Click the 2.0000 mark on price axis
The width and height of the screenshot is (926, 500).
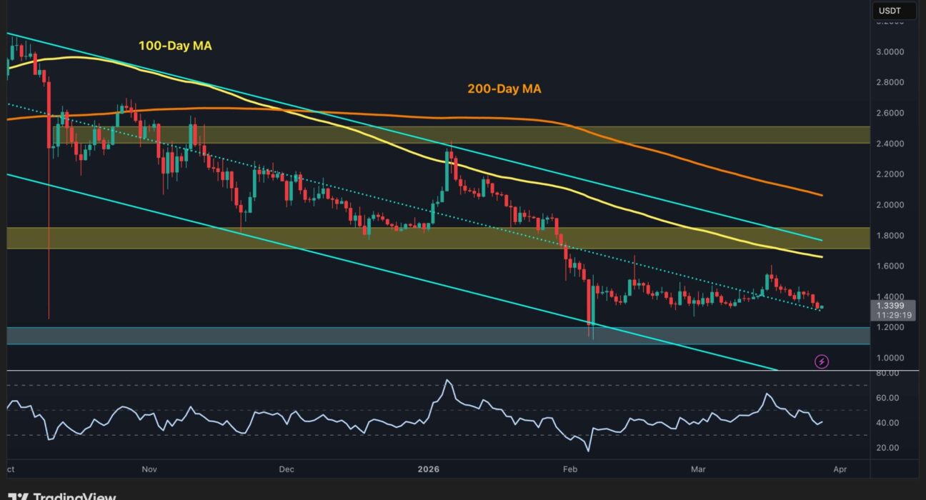pyautogui.click(x=892, y=205)
